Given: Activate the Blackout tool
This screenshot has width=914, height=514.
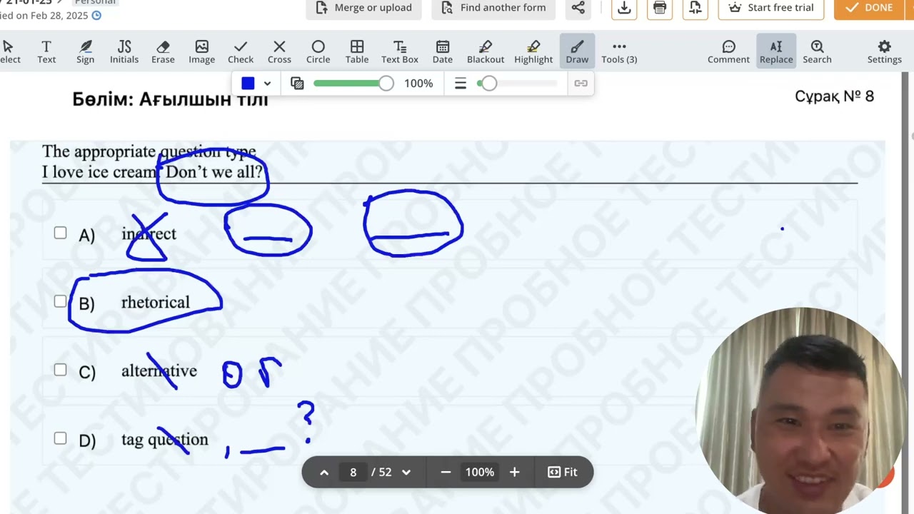Looking at the screenshot, I should coord(486,52).
